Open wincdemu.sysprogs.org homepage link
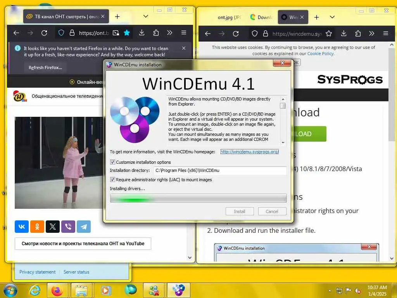Screen dimensions: 397x298 point(250,152)
